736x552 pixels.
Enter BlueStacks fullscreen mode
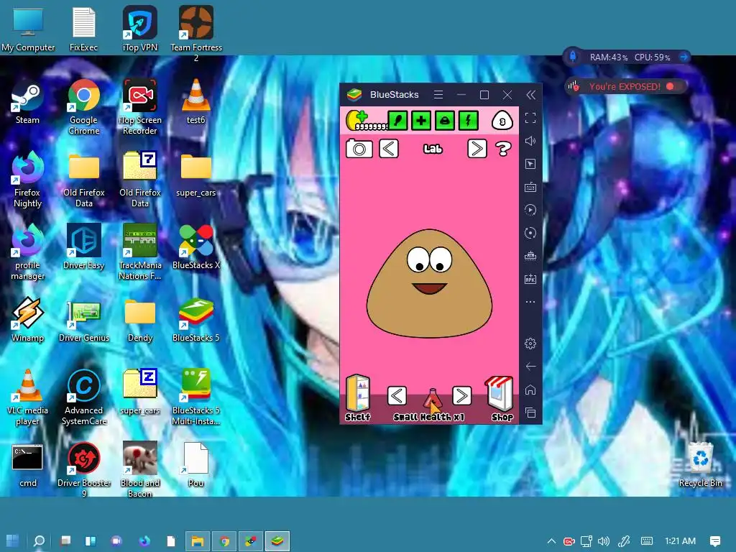[x=530, y=118]
